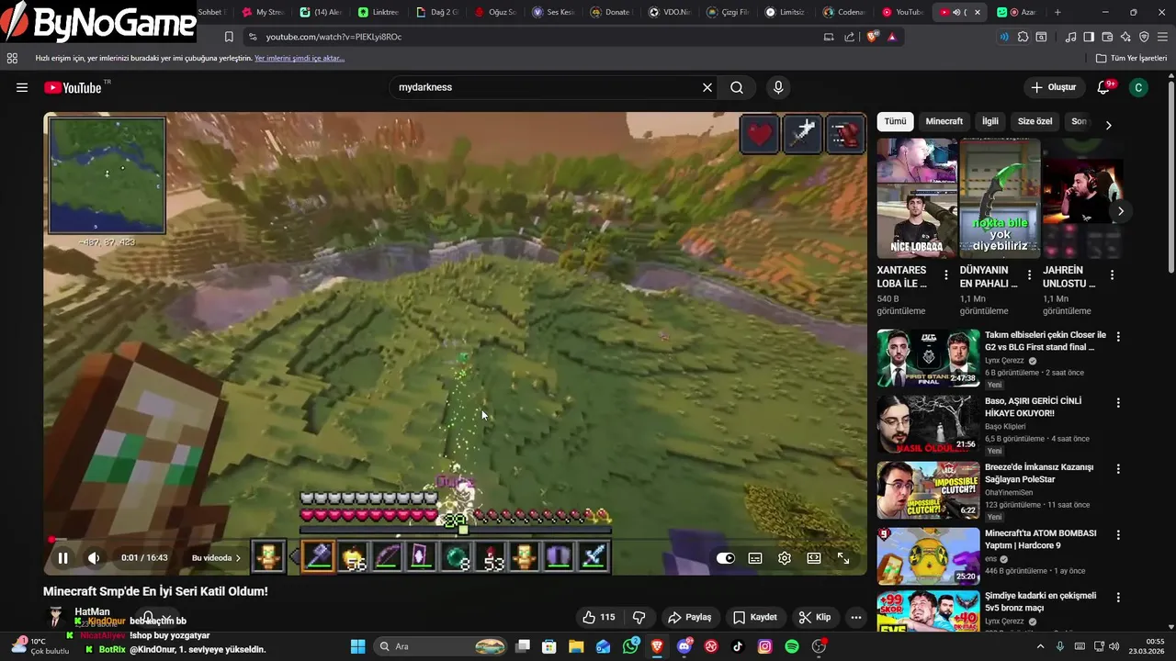Open more actions below the video
This screenshot has height=661, width=1176.
click(856, 617)
